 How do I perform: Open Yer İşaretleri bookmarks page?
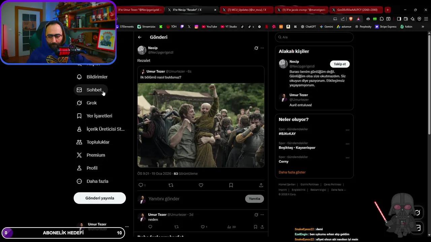(x=95, y=116)
